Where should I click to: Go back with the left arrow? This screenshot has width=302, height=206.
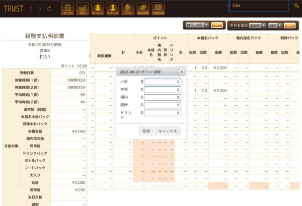(x=30, y=9)
